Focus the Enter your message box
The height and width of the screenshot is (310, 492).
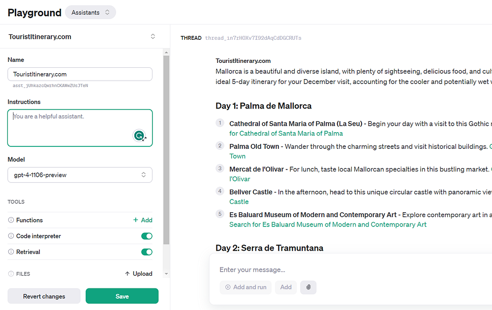(x=344, y=270)
